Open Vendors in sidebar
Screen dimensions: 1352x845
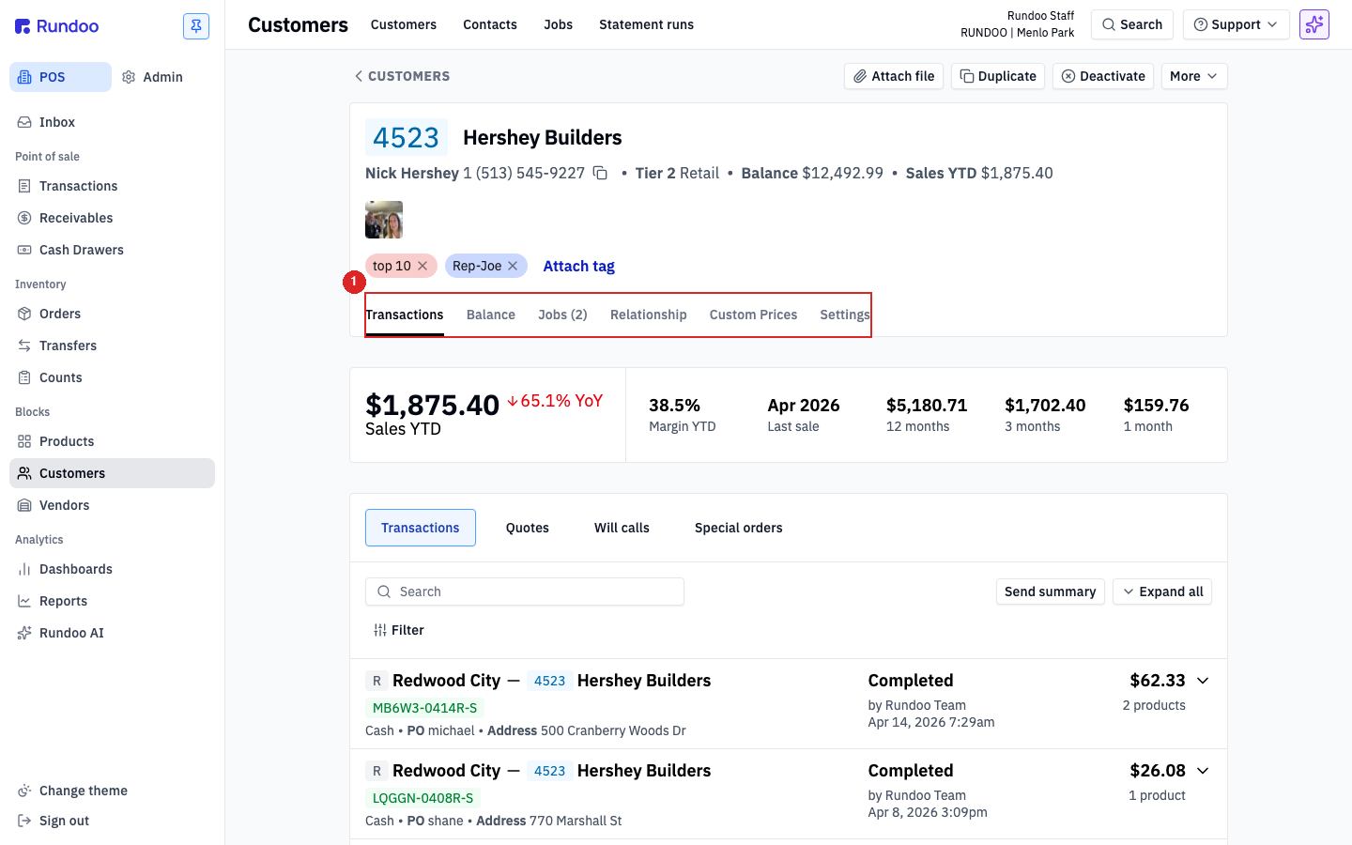coord(113,505)
